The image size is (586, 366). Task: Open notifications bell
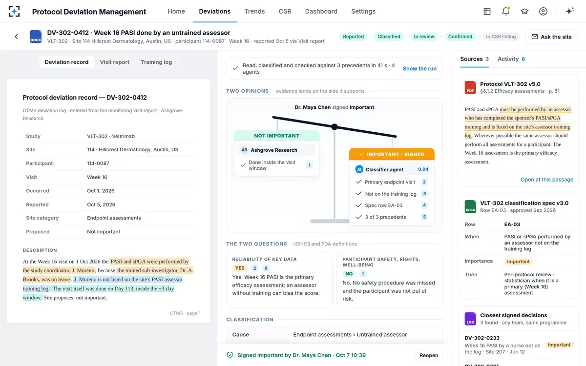pos(506,11)
